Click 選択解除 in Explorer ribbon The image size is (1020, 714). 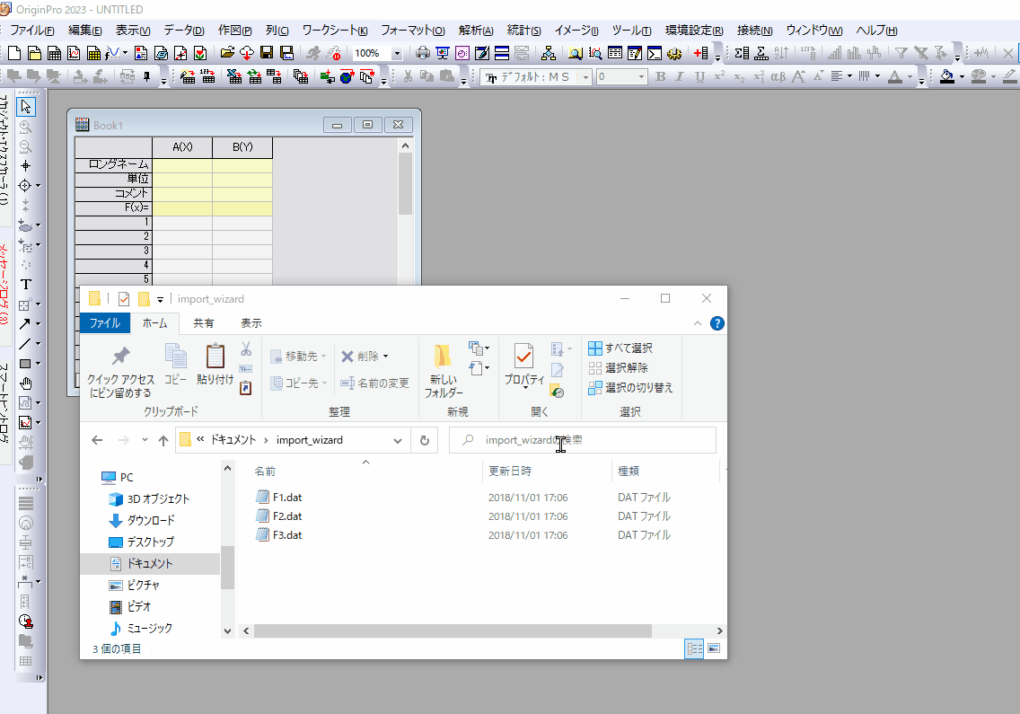click(618, 367)
